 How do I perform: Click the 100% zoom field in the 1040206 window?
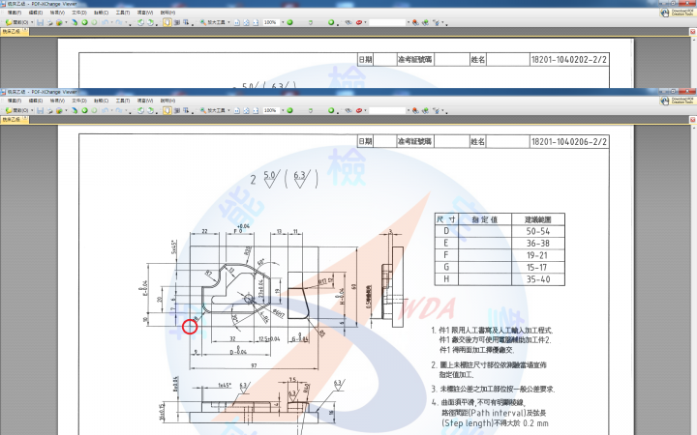click(x=272, y=110)
